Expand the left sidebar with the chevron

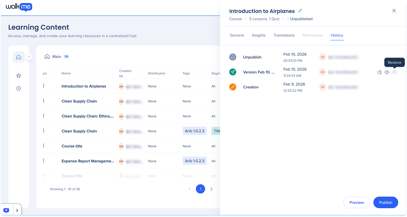[29, 57]
